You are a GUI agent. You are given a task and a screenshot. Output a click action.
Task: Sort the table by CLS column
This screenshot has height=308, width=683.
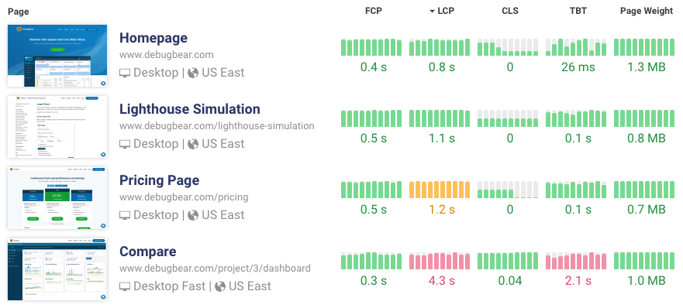pyautogui.click(x=510, y=11)
